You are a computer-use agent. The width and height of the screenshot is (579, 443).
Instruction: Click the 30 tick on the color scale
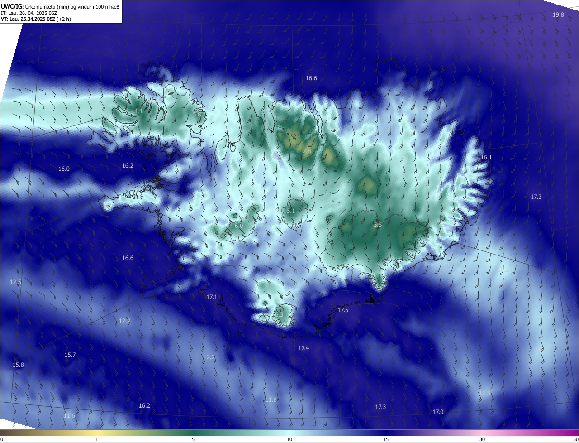(482, 439)
